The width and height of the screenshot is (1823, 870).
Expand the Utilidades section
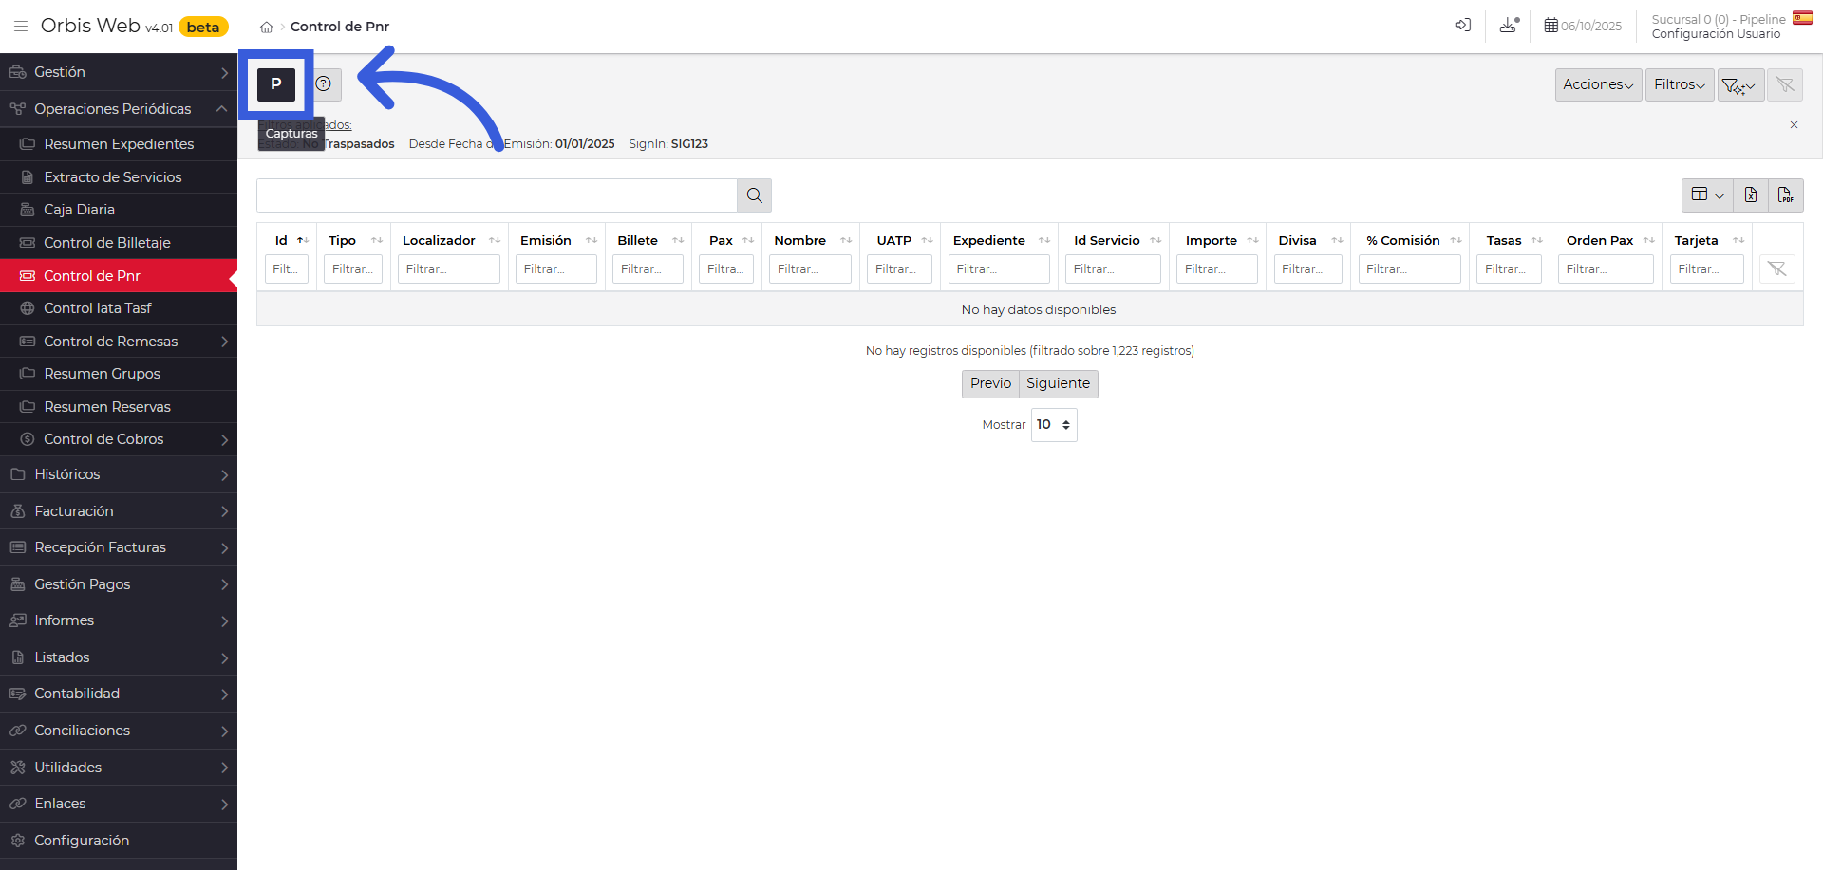pos(119,768)
